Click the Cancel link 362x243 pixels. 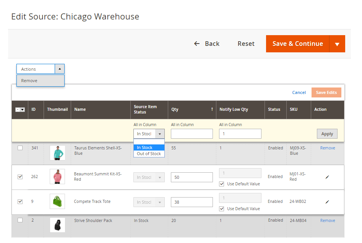[299, 92]
